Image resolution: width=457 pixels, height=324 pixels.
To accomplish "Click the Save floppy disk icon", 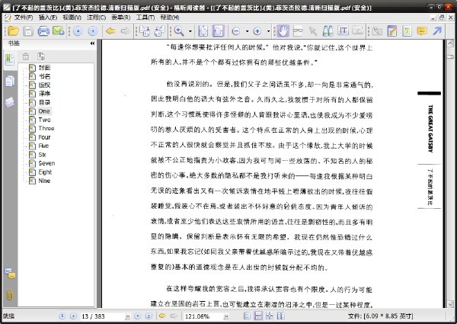I will point(28,30).
